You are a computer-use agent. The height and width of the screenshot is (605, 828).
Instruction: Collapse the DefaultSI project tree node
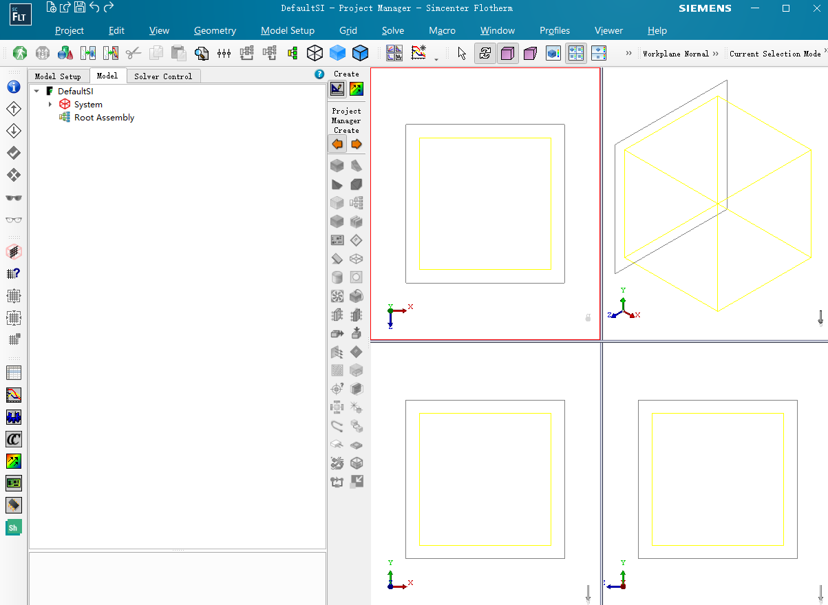pyautogui.click(x=36, y=91)
